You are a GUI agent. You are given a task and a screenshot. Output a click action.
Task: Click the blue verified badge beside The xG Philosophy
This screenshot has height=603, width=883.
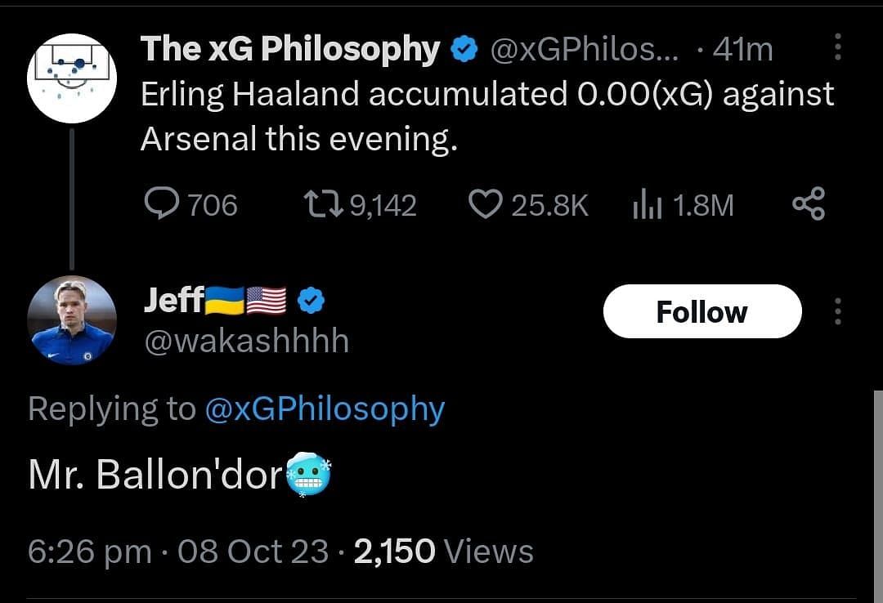pos(464,50)
